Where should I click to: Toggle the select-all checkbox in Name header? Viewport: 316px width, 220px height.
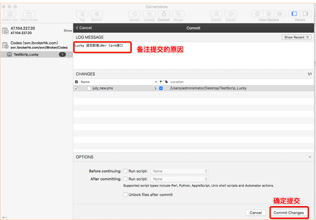coord(77,82)
